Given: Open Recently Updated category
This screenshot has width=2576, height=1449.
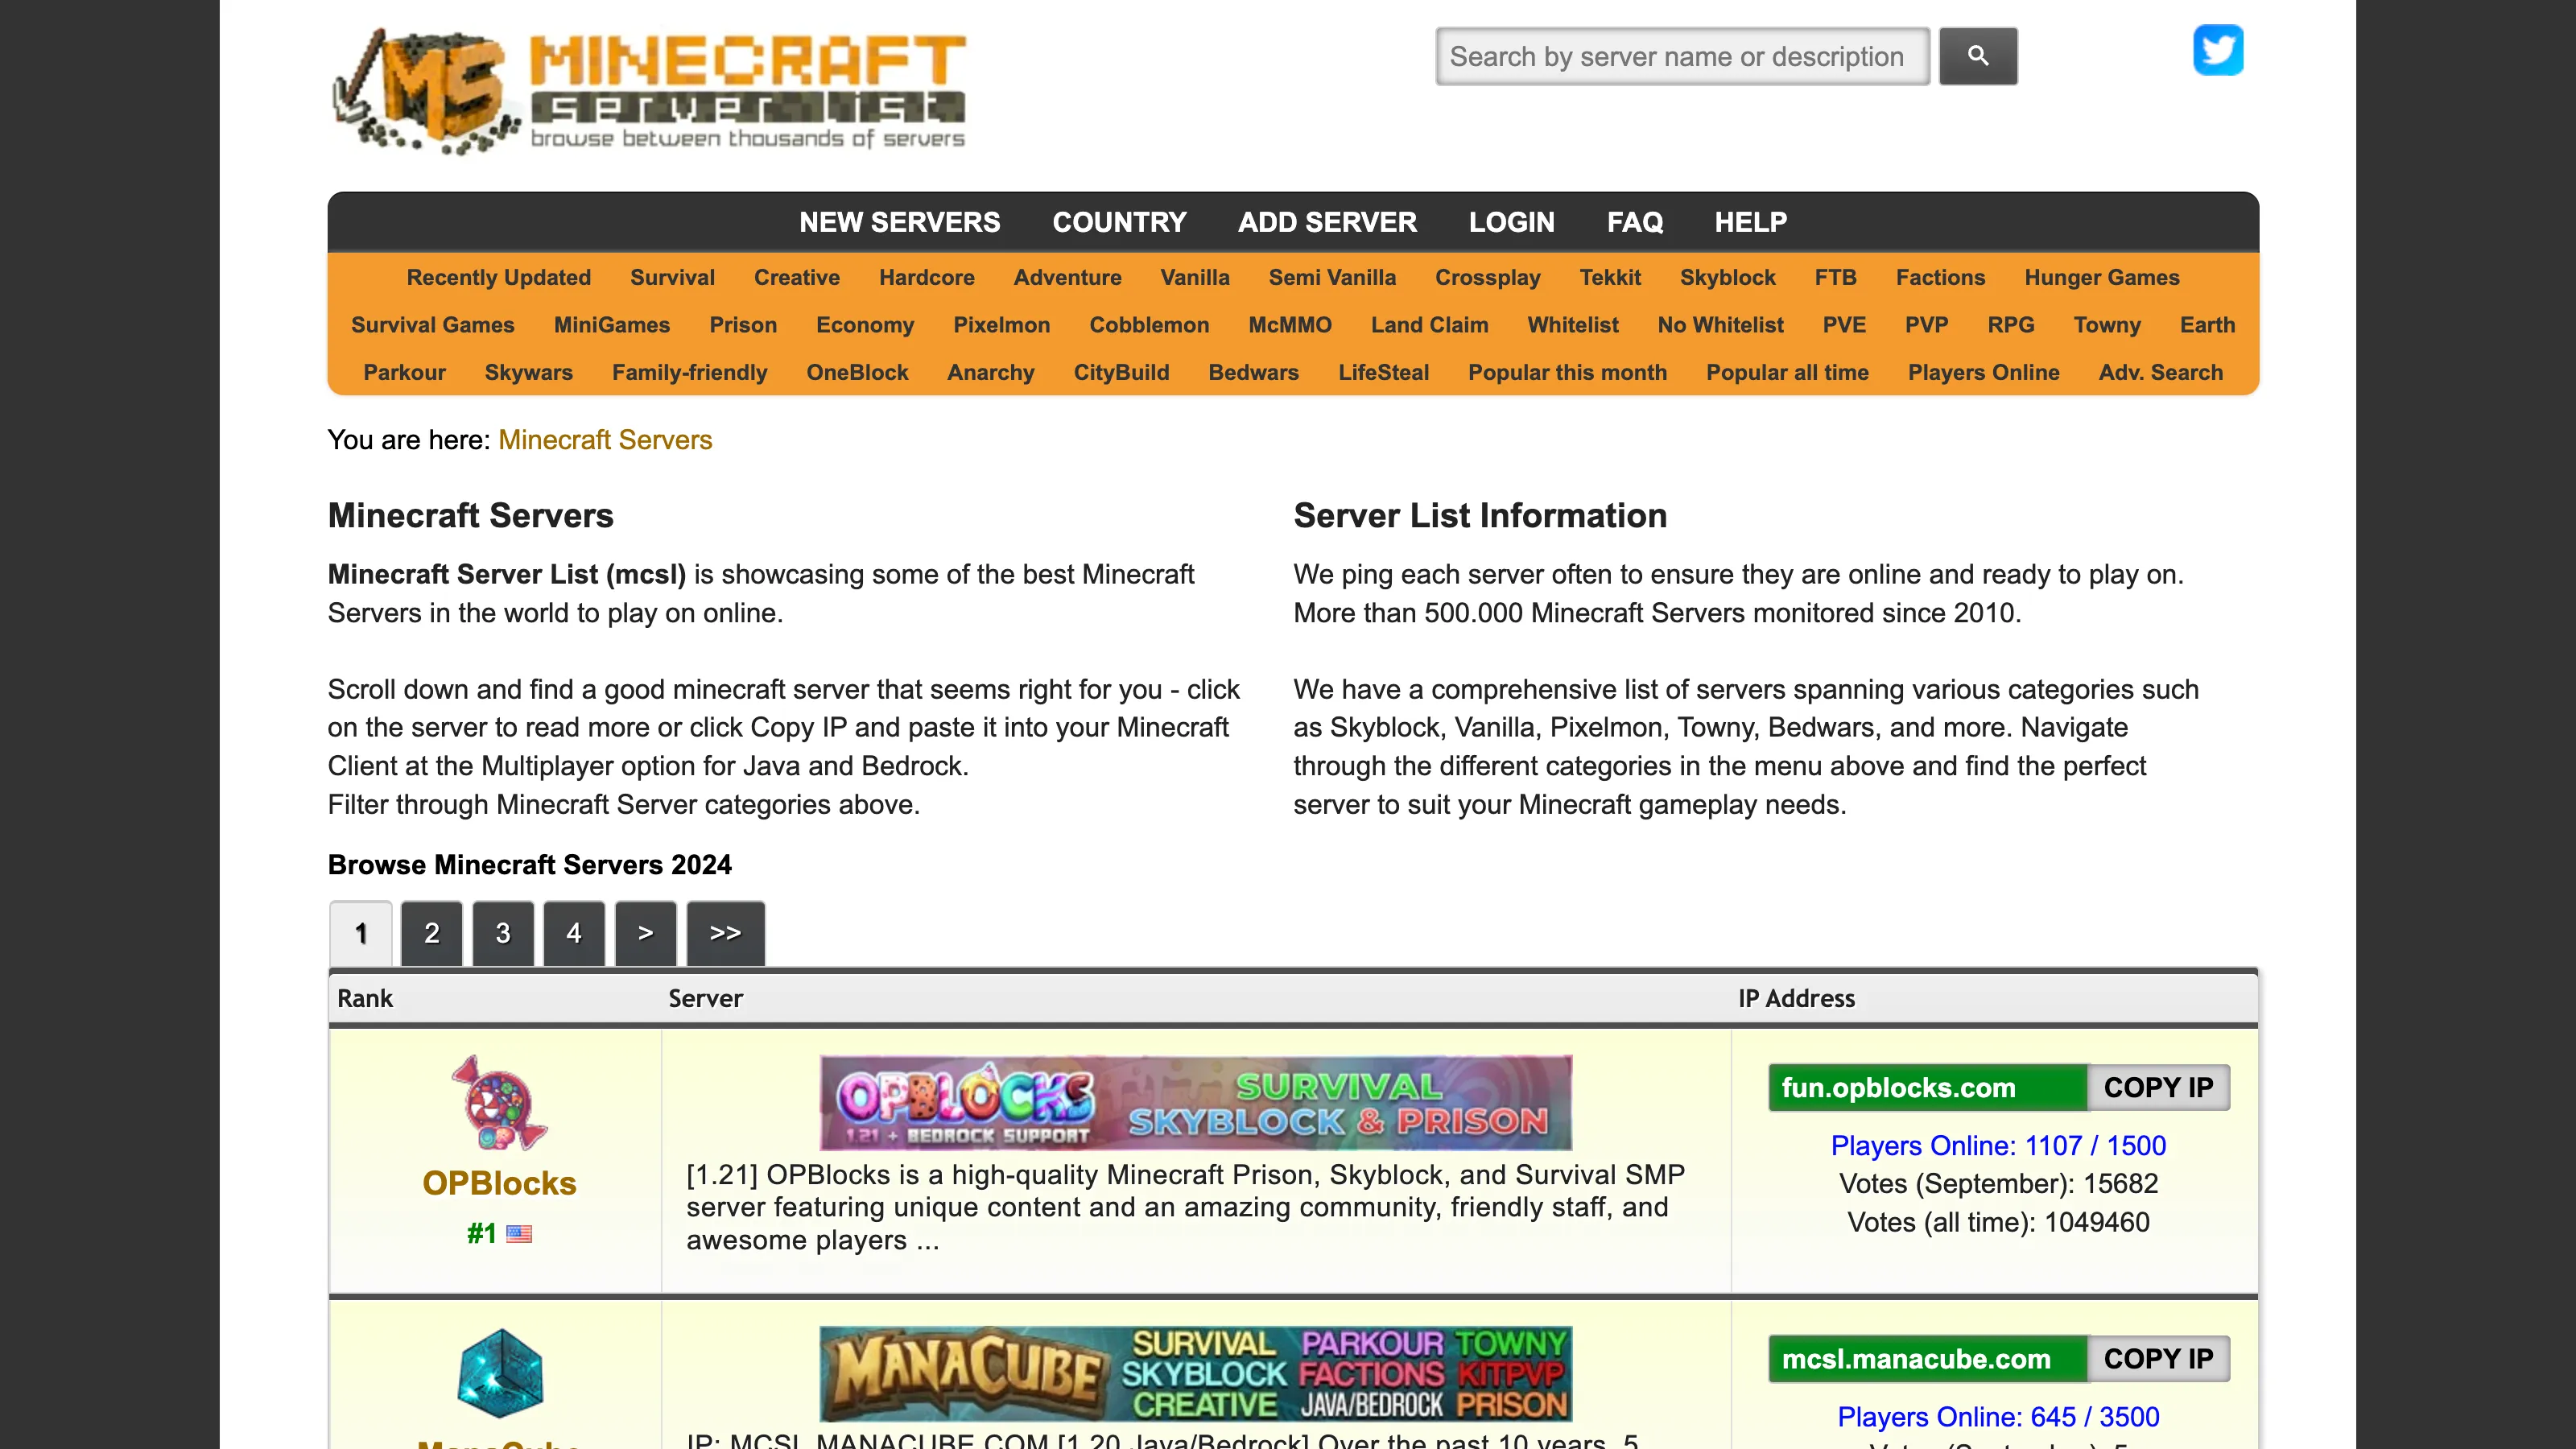Looking at the screenshot, I should coord(498,277).
